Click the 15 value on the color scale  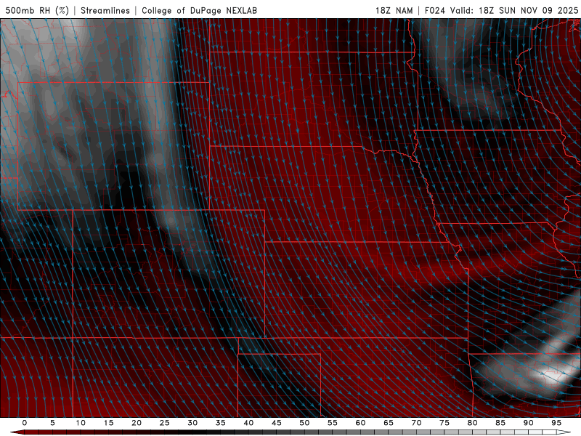[x=108, y=423]
